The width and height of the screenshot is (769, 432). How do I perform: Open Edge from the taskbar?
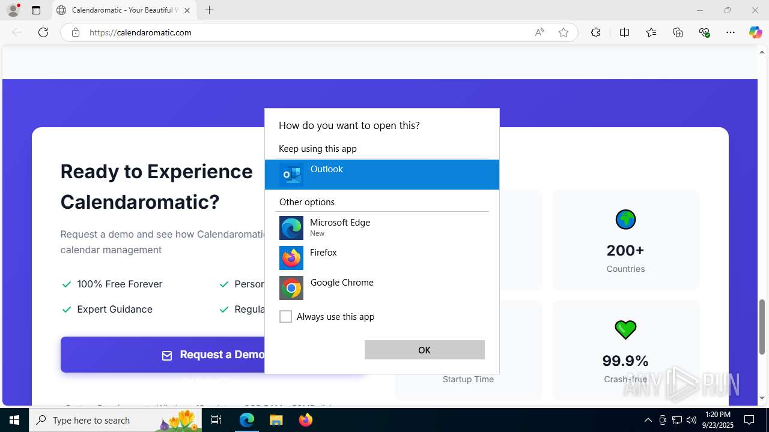coord(247,420)
